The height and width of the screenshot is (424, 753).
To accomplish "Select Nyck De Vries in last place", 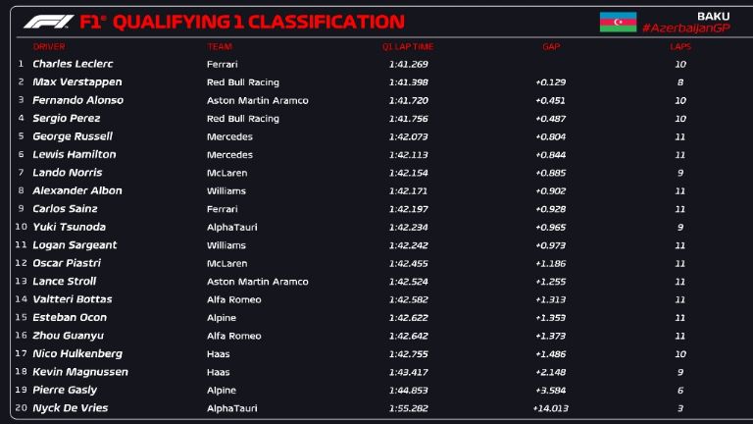I will pos(71,407).
